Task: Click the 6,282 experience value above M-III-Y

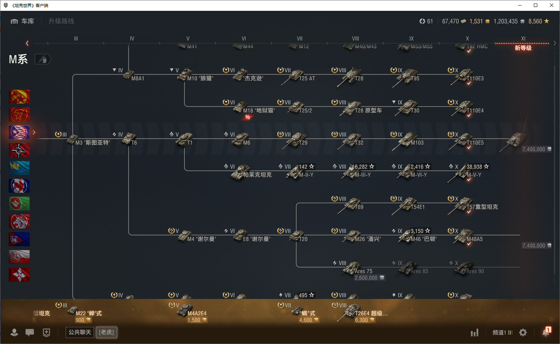Action: pyautogui.click(x=364, y=167)
